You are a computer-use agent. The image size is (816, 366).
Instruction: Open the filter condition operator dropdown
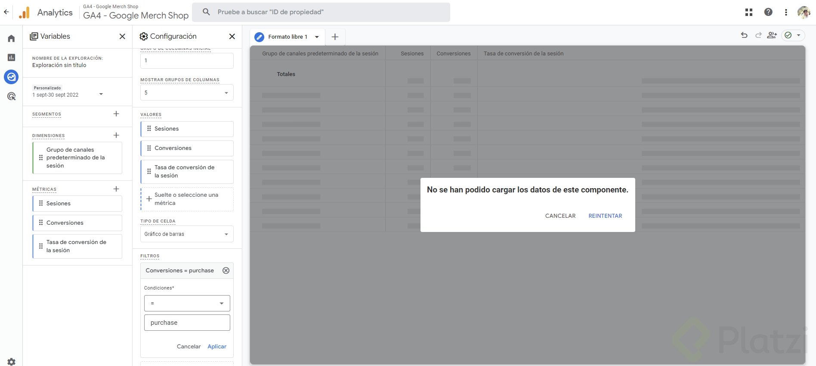pos(187,303)
